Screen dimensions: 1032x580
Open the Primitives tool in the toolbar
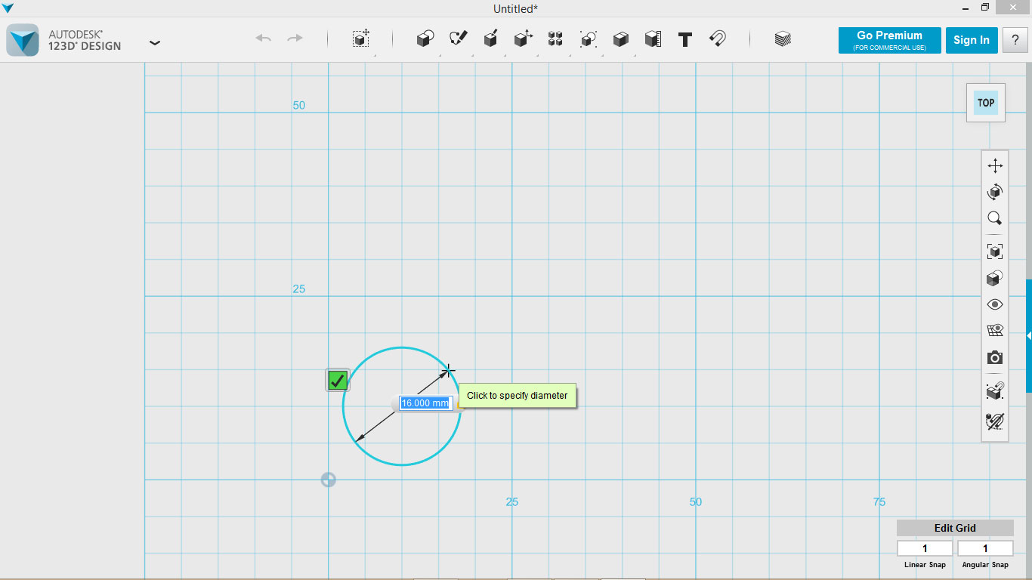(424, 39)
